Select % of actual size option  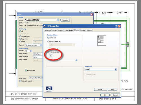48,52
